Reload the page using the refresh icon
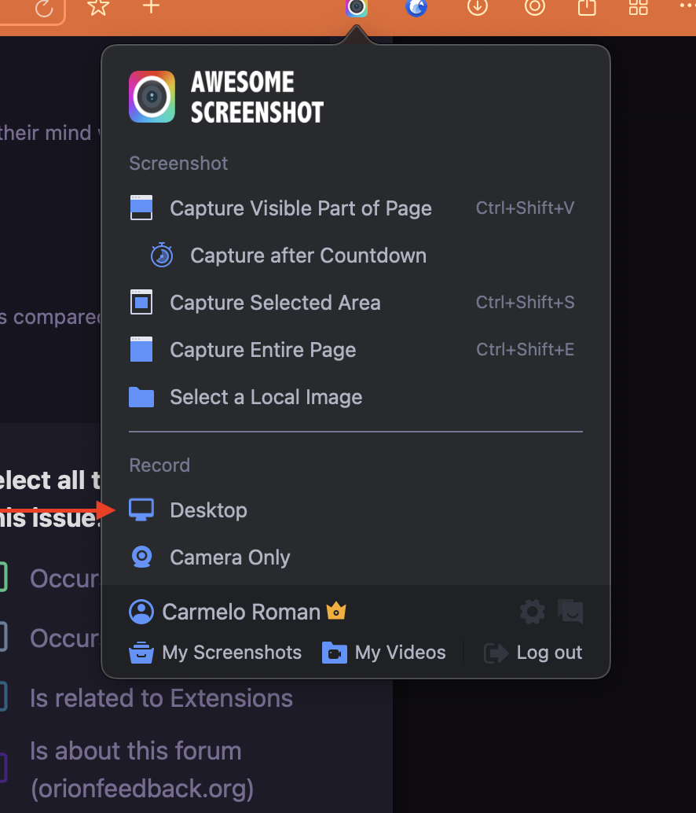The width and height of the screenshot is (696, 813). (45, 9)
